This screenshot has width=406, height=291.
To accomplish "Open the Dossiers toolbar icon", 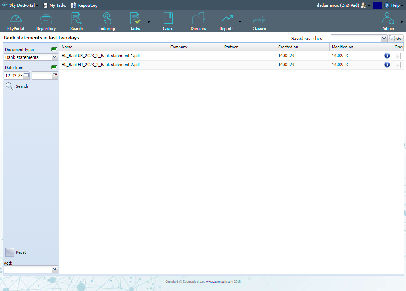I will pyautogui.click(x=198, y=19).
